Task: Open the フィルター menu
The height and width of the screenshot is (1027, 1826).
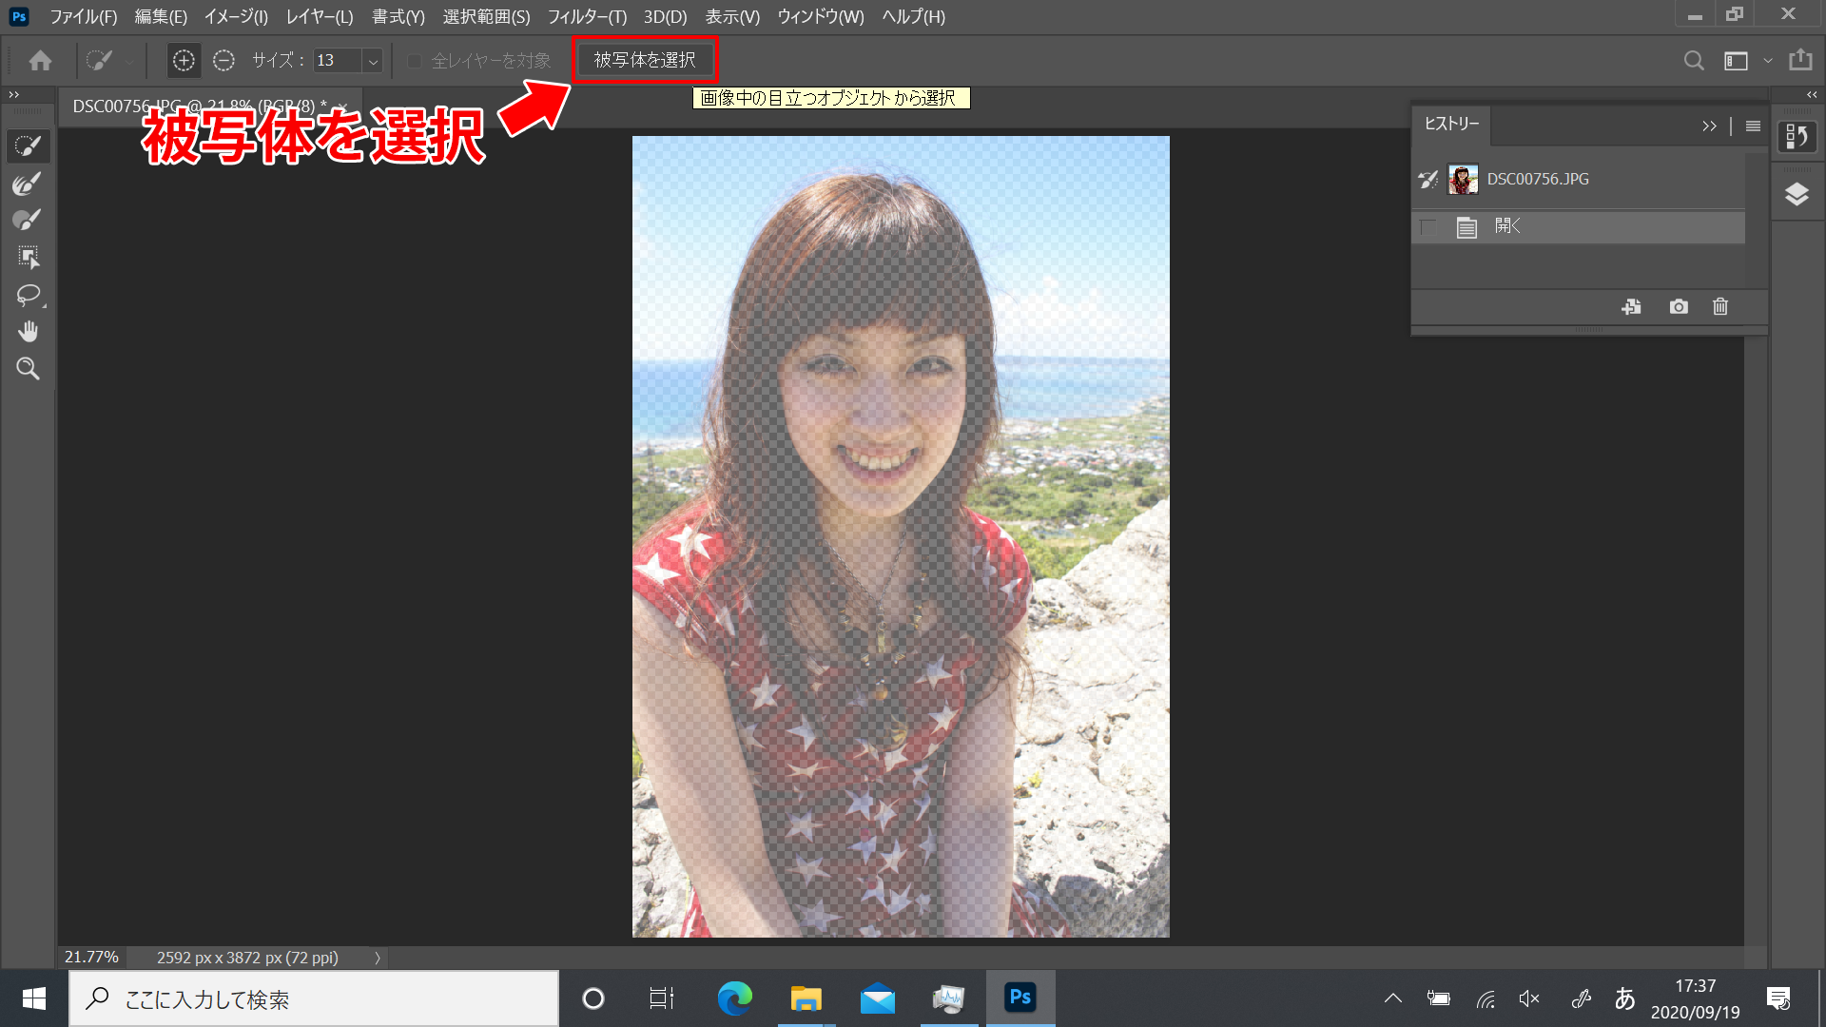Action: point(587,16)
